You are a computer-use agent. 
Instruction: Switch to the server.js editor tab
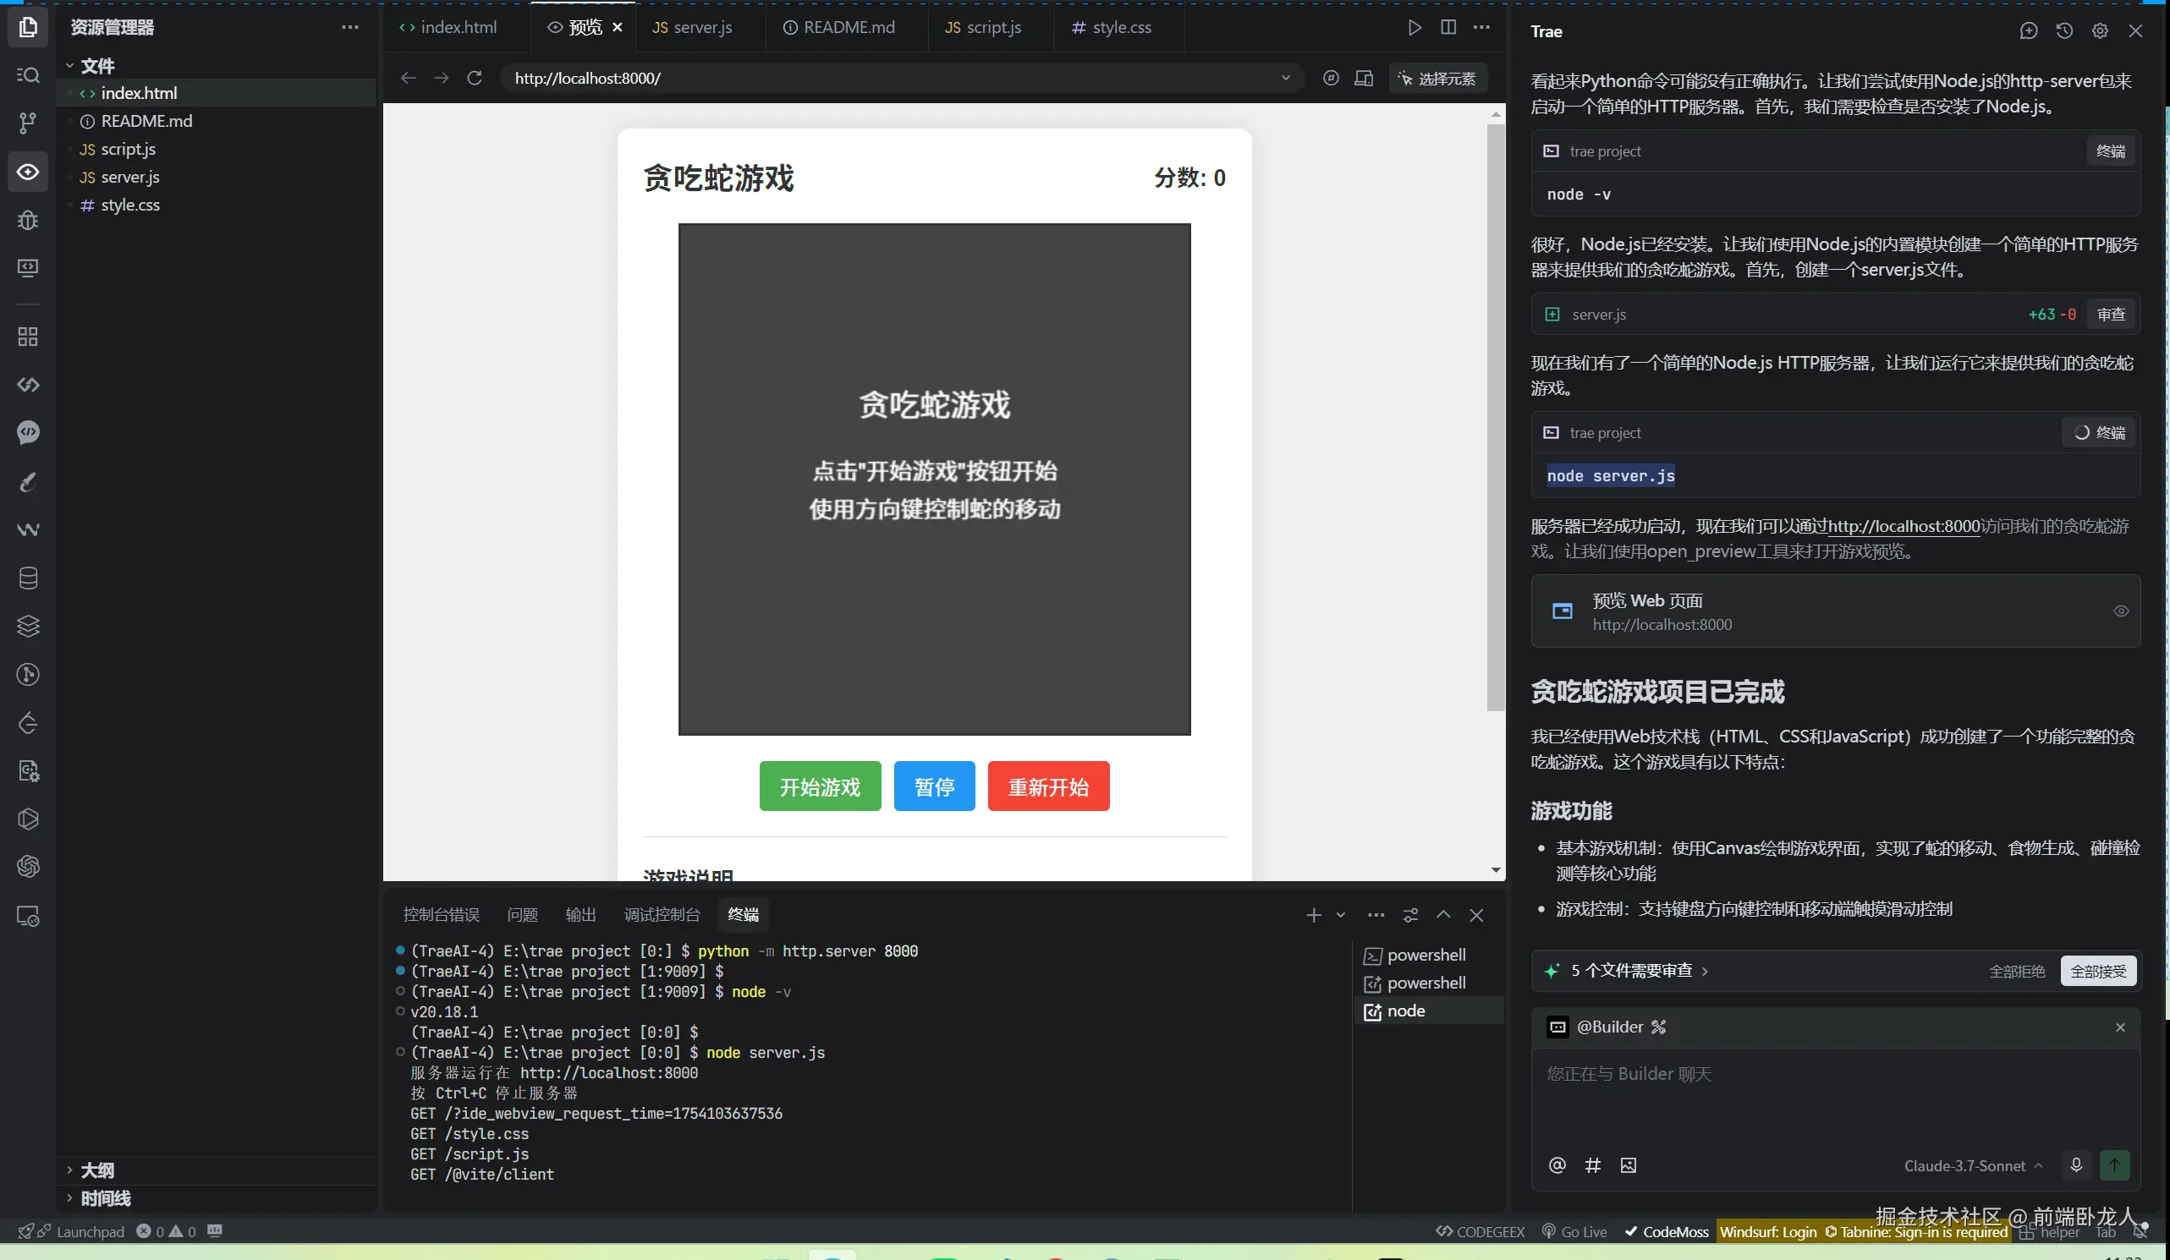pos(692,28)
